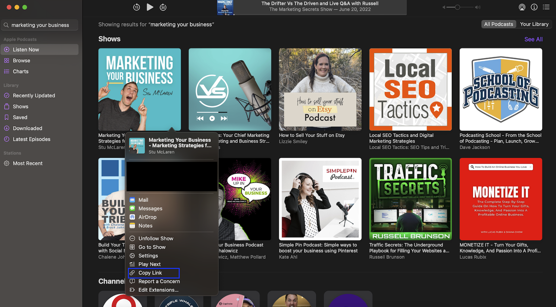Click the AirDrop icon in menu

132,217
